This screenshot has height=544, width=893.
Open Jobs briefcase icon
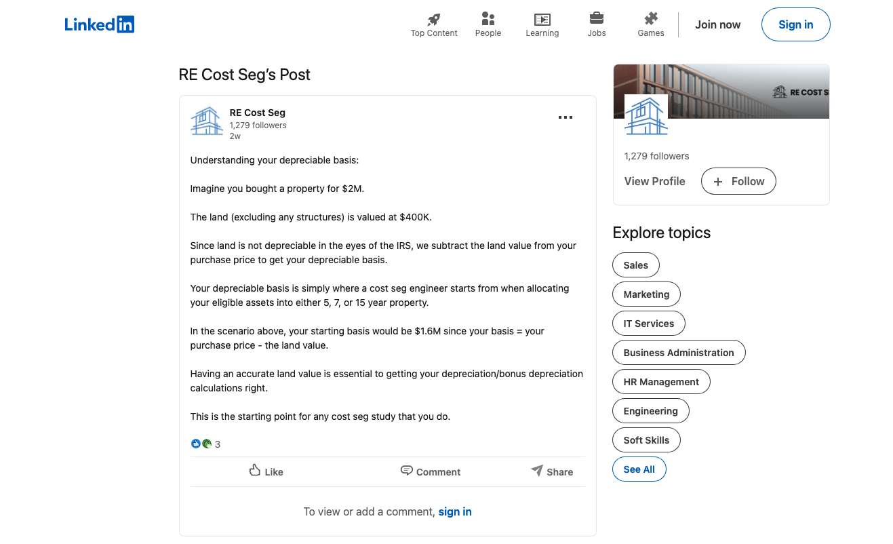(x=597, y=18)
